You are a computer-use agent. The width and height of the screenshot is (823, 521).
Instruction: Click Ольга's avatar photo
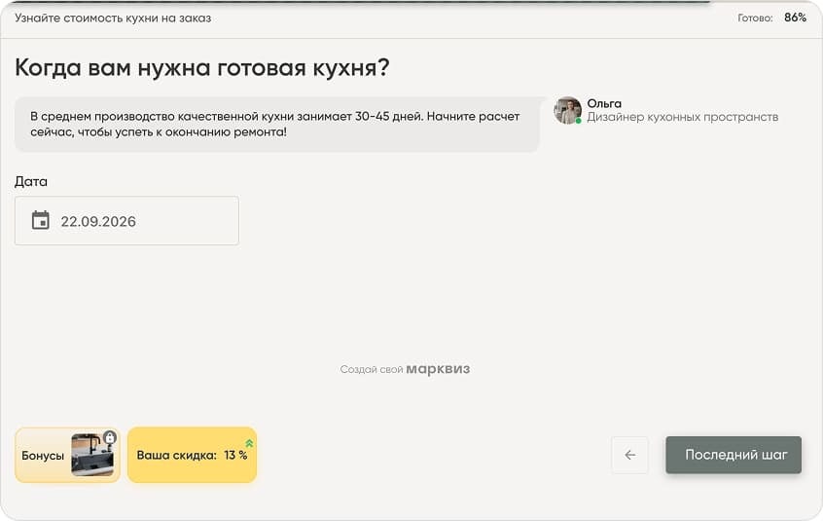[x=567, y=110]
